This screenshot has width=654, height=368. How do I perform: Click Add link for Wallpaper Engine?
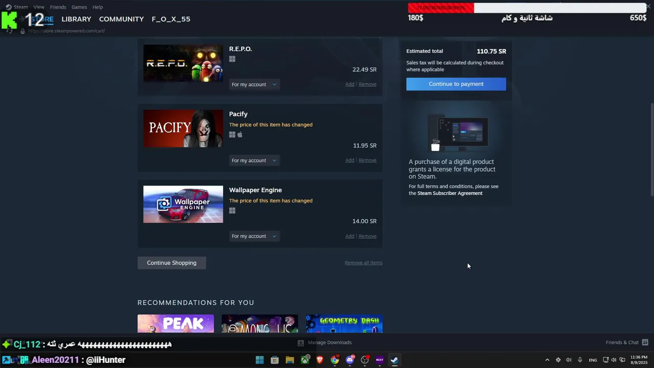click(x=349, y=236)
